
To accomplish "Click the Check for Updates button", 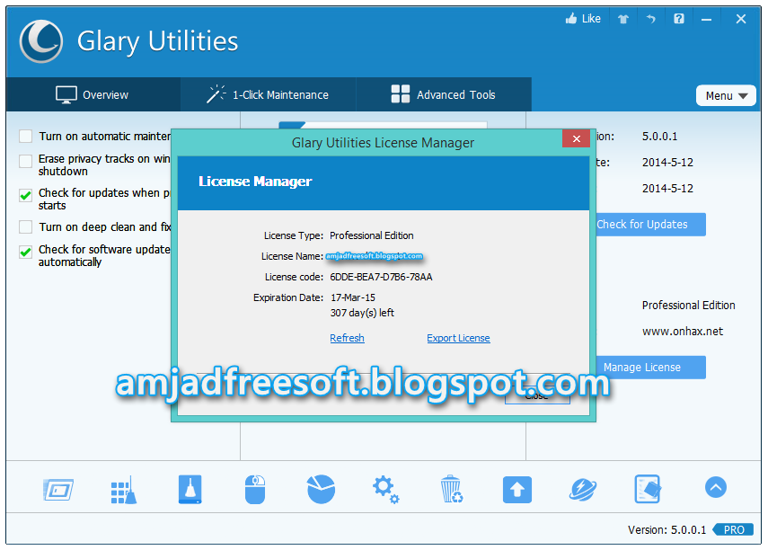I will point(649,224).
